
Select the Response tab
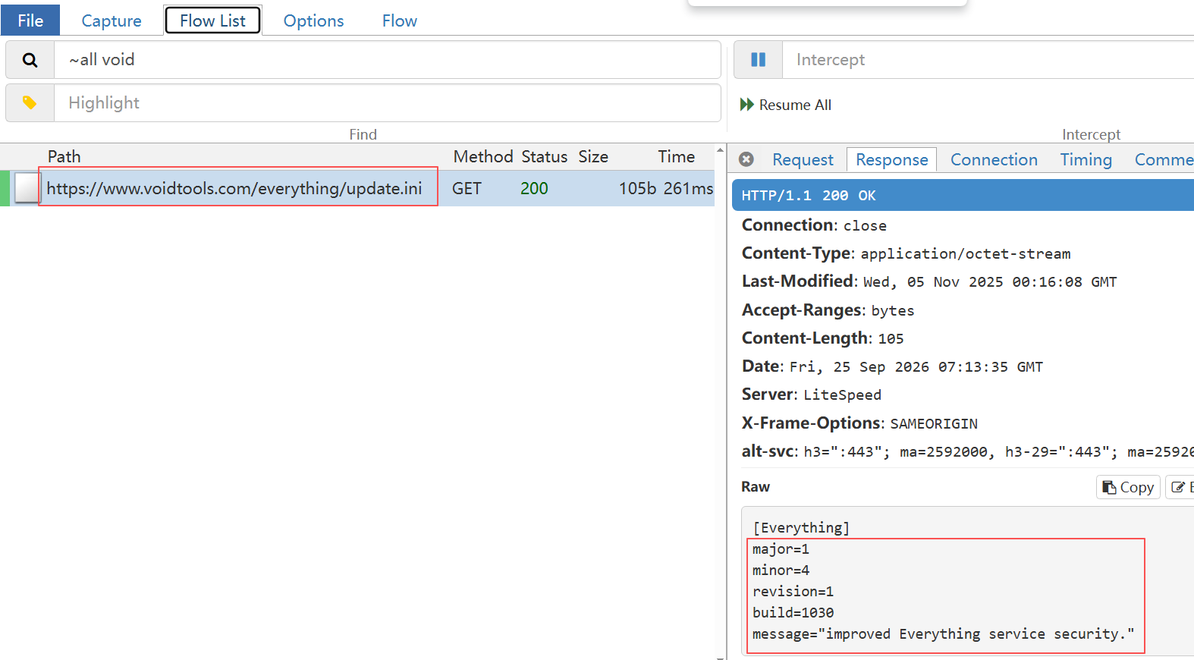[x=891, y=159]
